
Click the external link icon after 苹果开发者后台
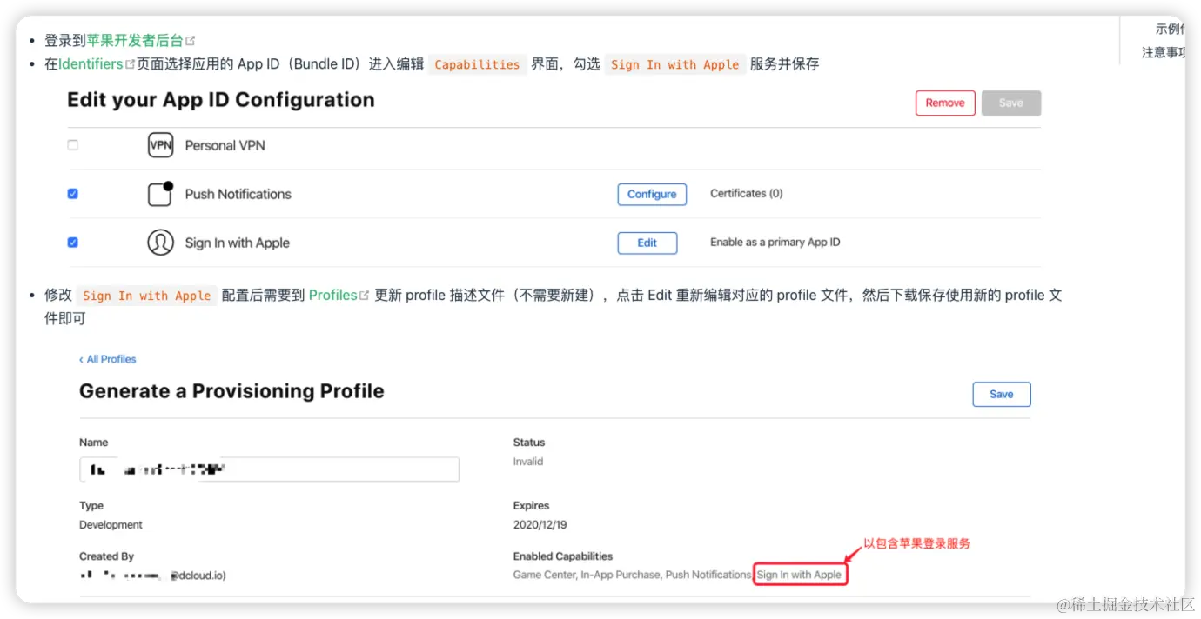click(191, 41)
